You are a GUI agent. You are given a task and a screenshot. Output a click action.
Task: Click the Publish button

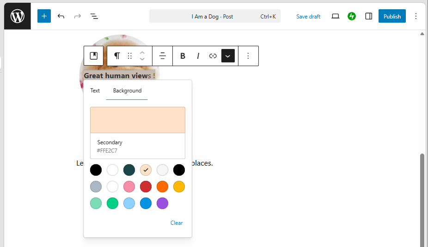[392, 16]
